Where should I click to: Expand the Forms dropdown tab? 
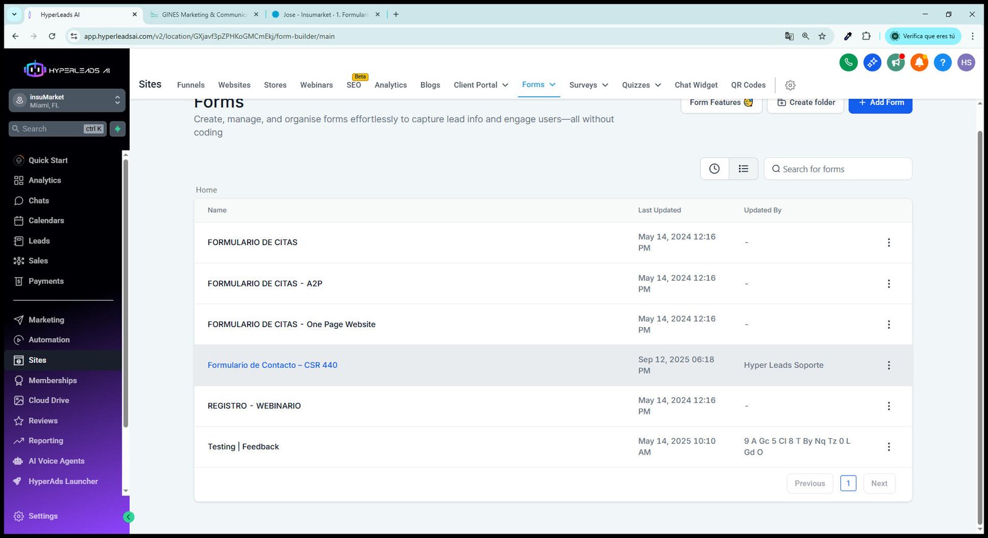pos(539,85)
